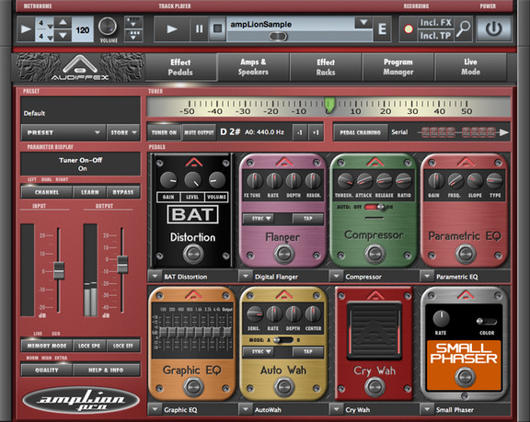The width and height of the screenshot is (530, 422).
Task: Toggle the Compressor pedal footswitch
Action: point(374,254)
